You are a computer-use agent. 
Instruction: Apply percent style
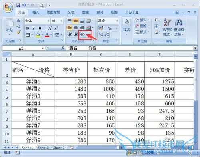coord(110,28)
